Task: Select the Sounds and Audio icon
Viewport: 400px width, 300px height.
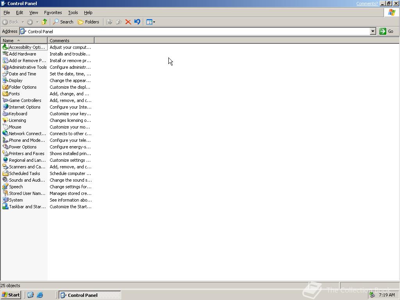Action: pos(5,180)
